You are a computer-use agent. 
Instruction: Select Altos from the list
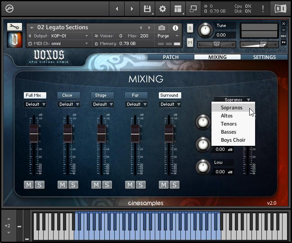233,116
